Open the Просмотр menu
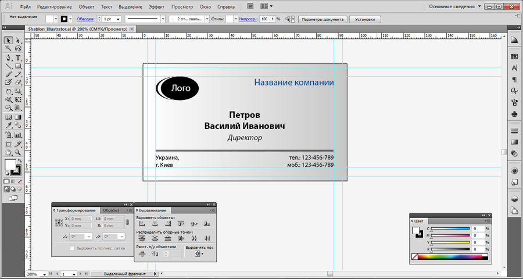Image resolution: width=523 pixels, height=279 pixels. [x=182, y=6]
